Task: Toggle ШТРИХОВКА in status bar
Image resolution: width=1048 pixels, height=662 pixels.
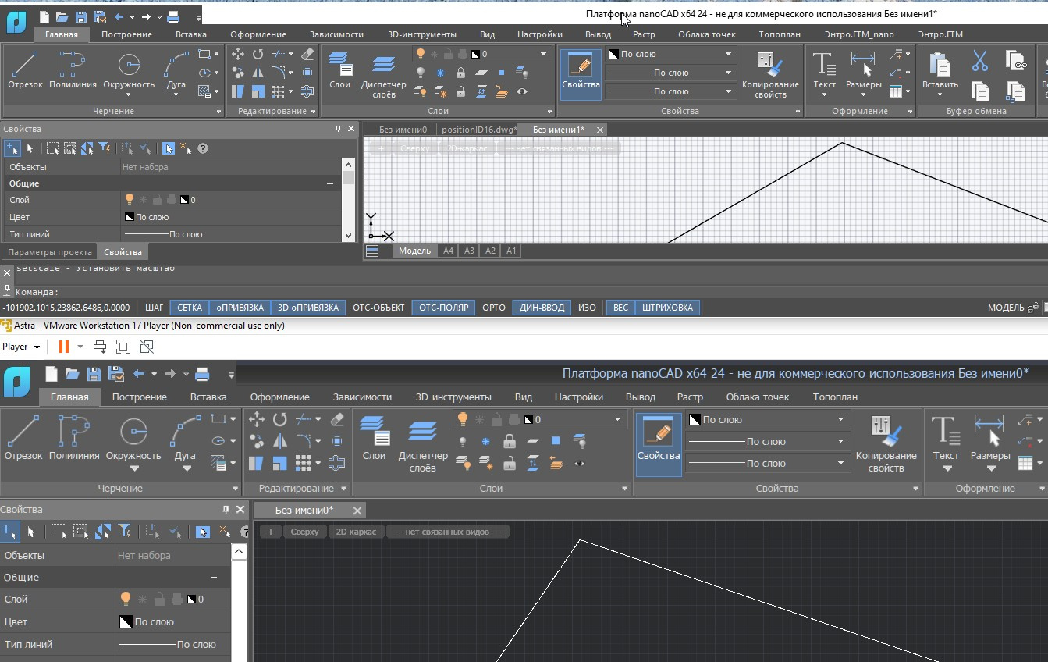Action: point(667,308)
